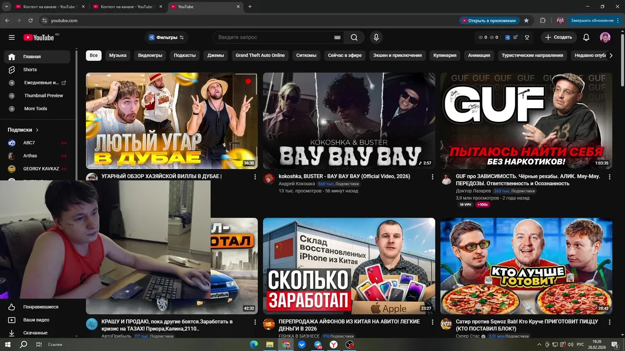Viewport: 625px width, 351px height.
Task: Open Понравившиеся playlist in sidebar
Action: [x=37, y=307]
